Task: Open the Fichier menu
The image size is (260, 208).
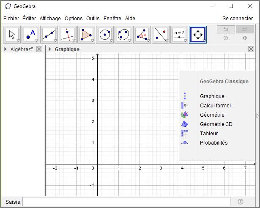Action: [11, 19]
